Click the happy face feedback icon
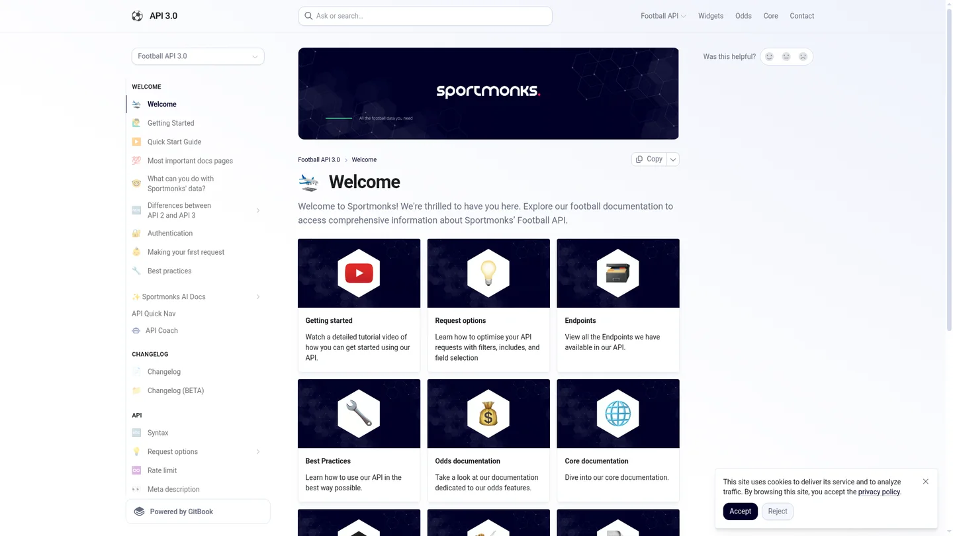Screen dimensions: 953x536 (769, 57)
